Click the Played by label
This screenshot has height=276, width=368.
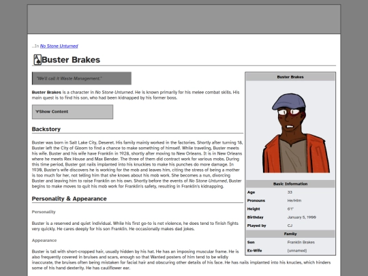[256, 226]
